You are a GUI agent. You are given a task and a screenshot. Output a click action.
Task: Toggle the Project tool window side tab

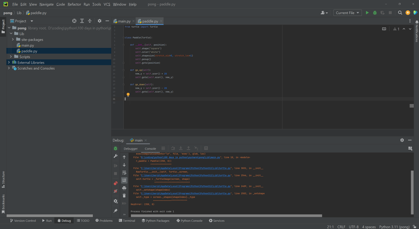coord(3,27)
